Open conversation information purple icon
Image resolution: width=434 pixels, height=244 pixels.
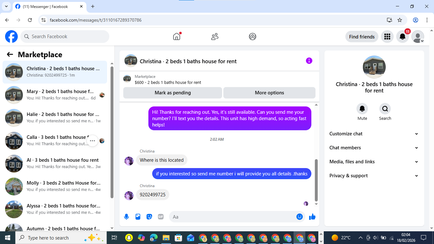[x=309, y=61]
